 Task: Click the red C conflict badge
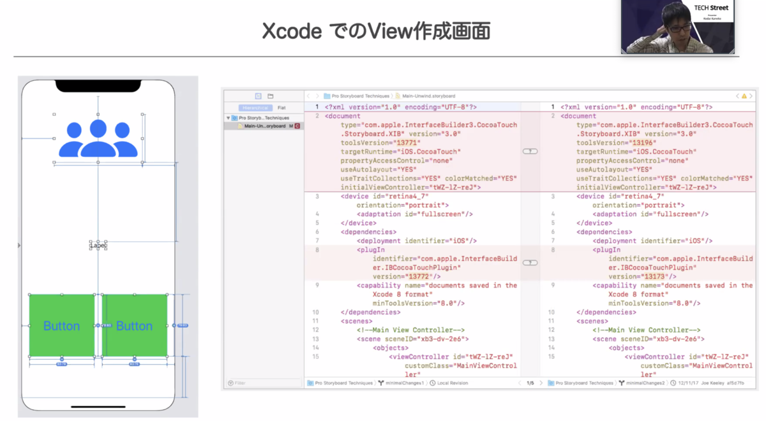click(x=297, y=126)
